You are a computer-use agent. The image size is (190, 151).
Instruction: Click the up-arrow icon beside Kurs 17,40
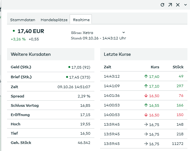pos(146,76)
